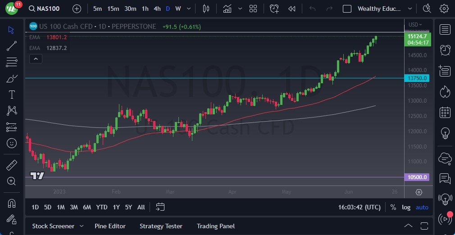Open the Stock Screener dropdown
This screenshot has height=235, width=455.
coord(82,226)
